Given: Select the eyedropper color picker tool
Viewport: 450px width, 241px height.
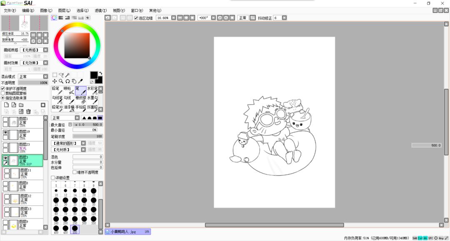Looking at the screenshot, I should 80,82.
